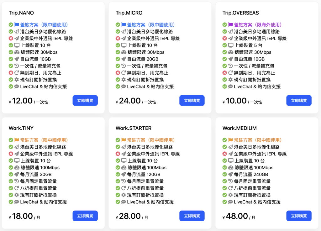Viewport: 321px width, 231px height.
Task: Click the chat bubble icon in Work.TINY
Action: pos(17,202)
